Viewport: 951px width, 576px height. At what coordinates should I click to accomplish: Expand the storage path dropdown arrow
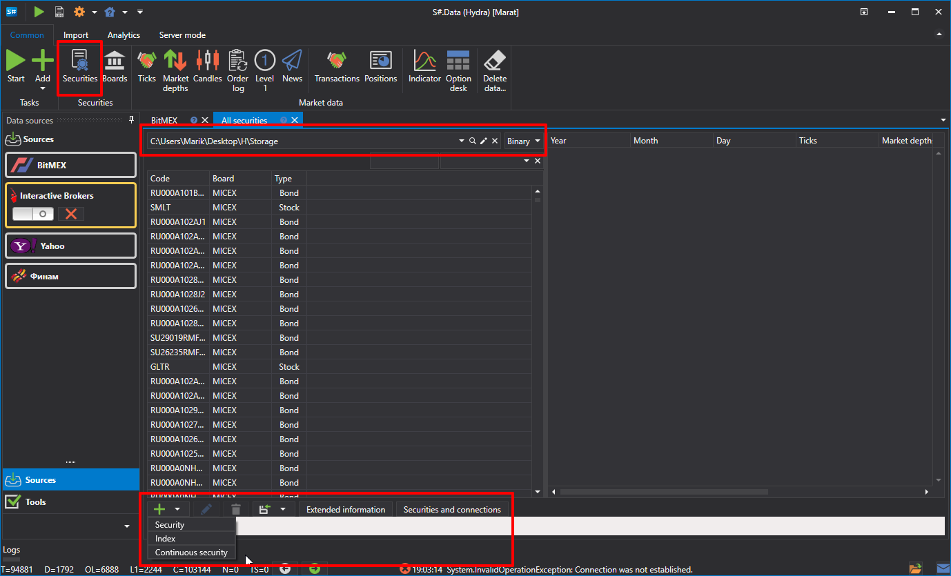pyautogui.click(x=462, y=141)
